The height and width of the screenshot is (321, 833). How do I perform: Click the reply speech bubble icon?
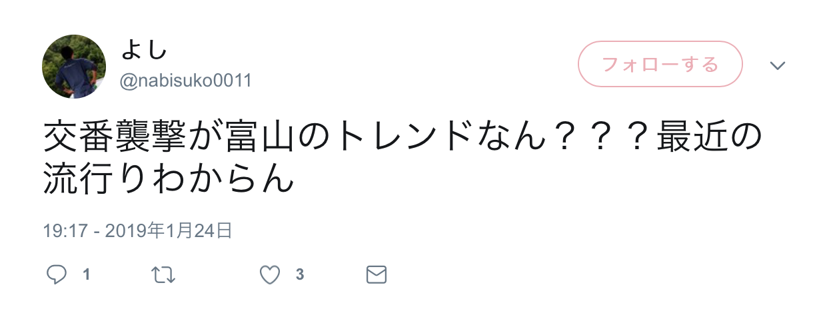click(57, 274)
